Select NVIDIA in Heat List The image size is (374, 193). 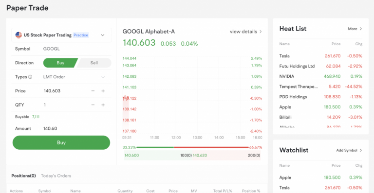(x=321, y=76)
